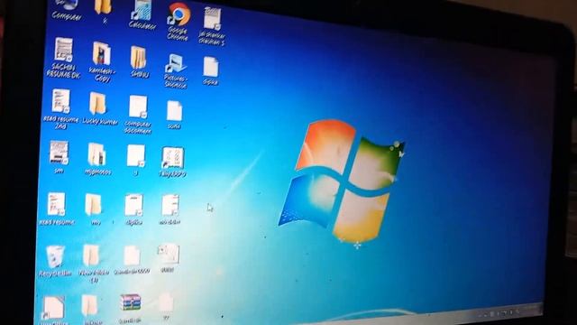577x325 pixels.
Task: Open the Lucky kumar folder
Action: click(x=99, y=108)
